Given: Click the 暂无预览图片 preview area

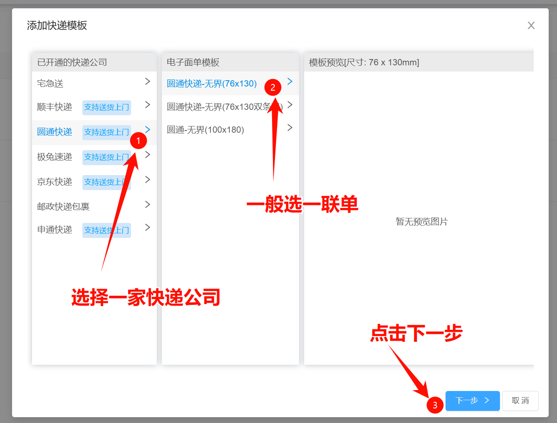Looking at the screenshot, I should point(421,222).
